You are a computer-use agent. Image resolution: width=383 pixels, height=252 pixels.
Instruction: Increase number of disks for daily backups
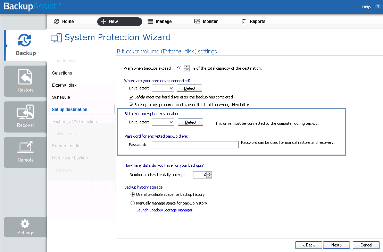209,173
